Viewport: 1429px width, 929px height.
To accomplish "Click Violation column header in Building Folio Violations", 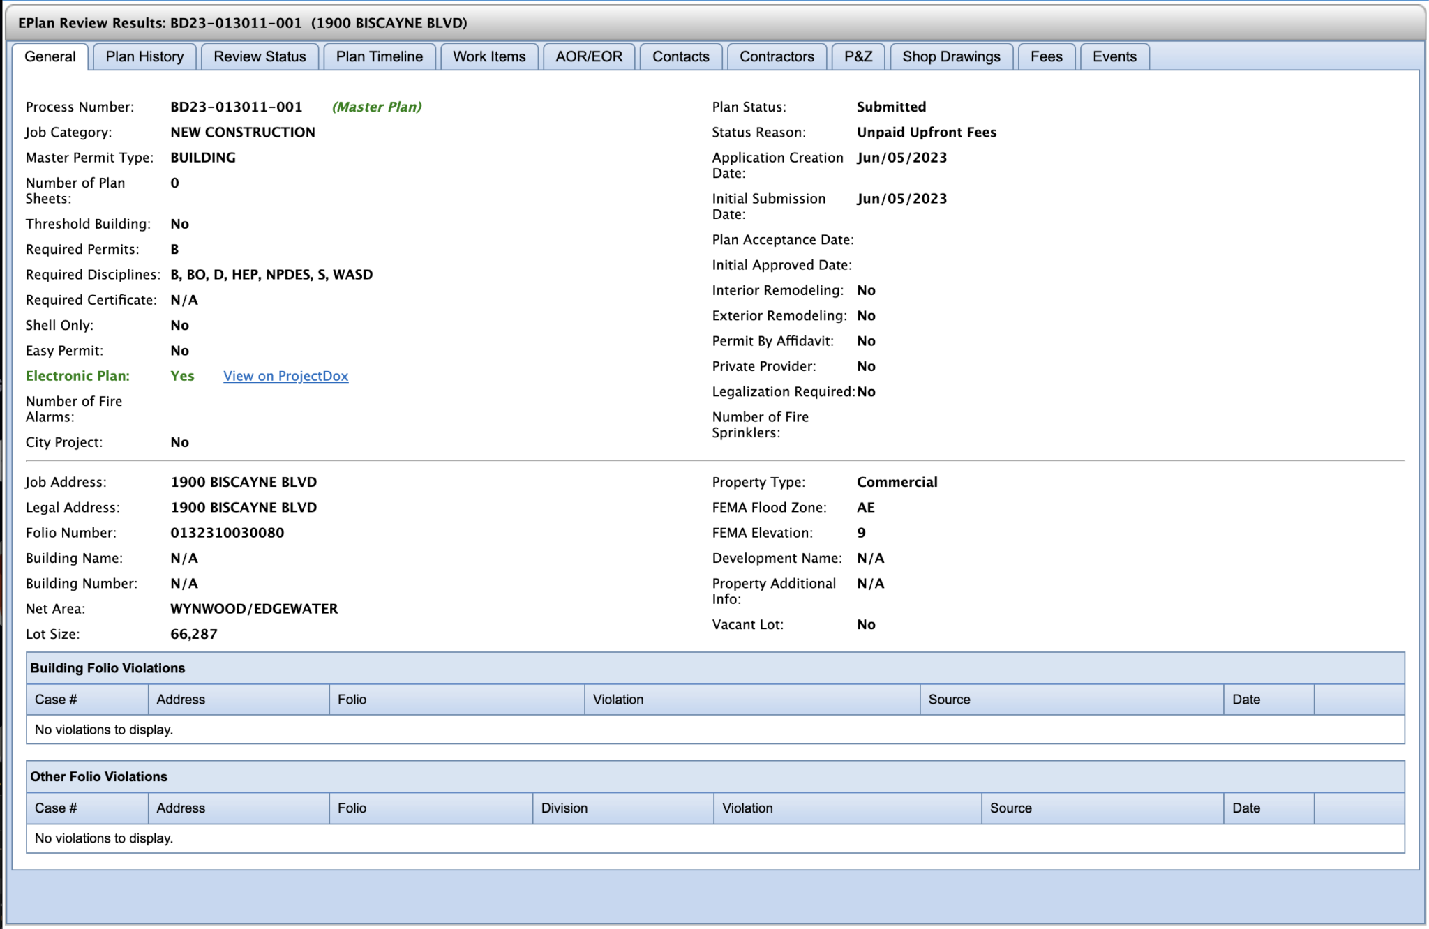I will tap(618, 700).
